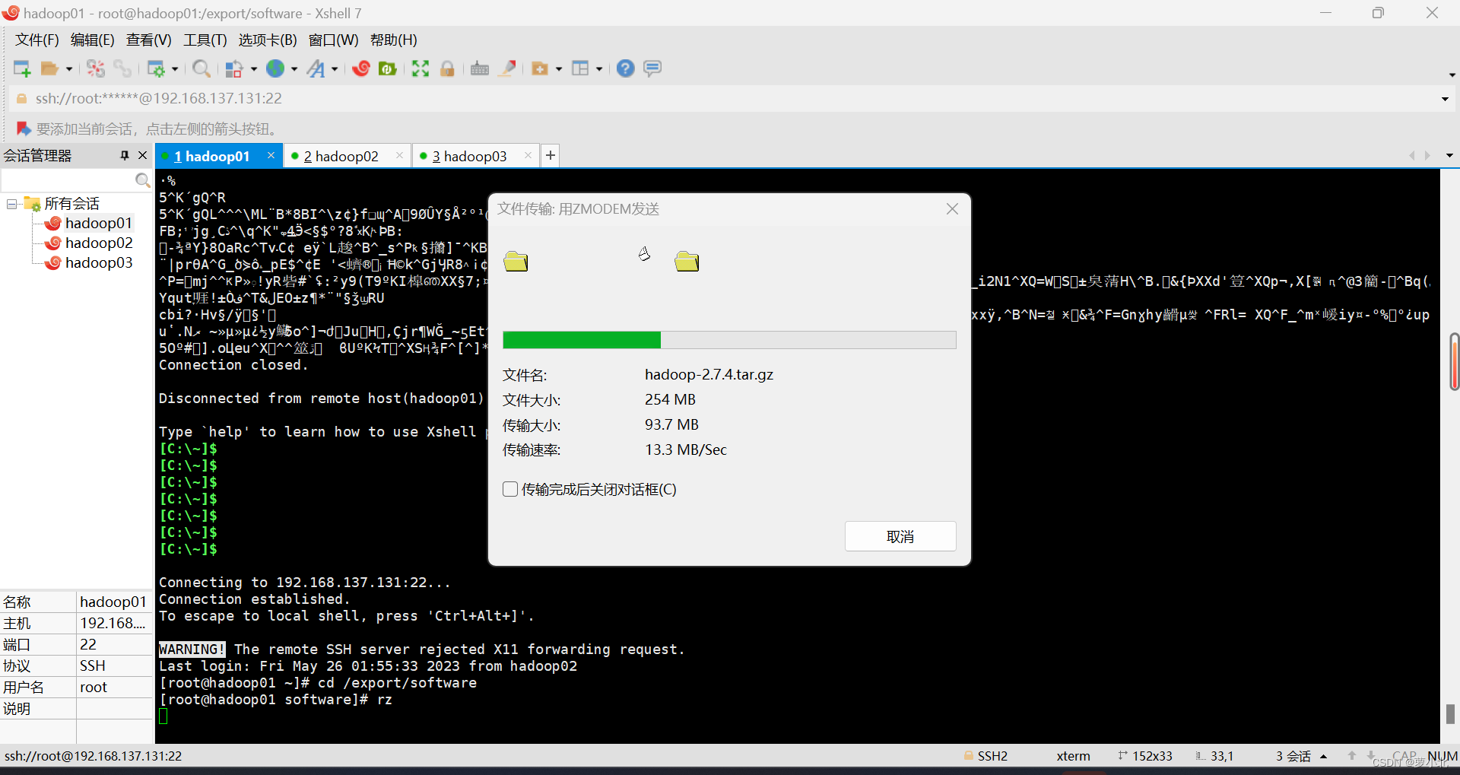Screen dimensions: 1460x775
Task: Select hadoop02 in session tree
Action: coord(98,243)
